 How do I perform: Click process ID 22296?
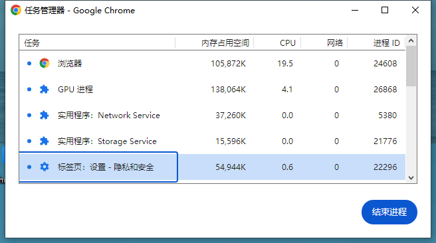click(x=385, y=167)
